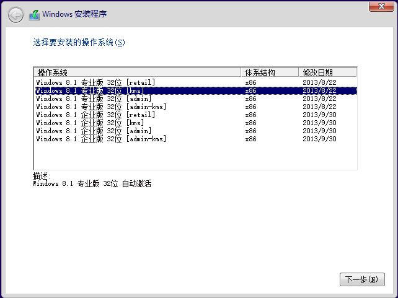
Task: Click x86 in the 企业版 [admin-kms] row
Action: [251, 139]
